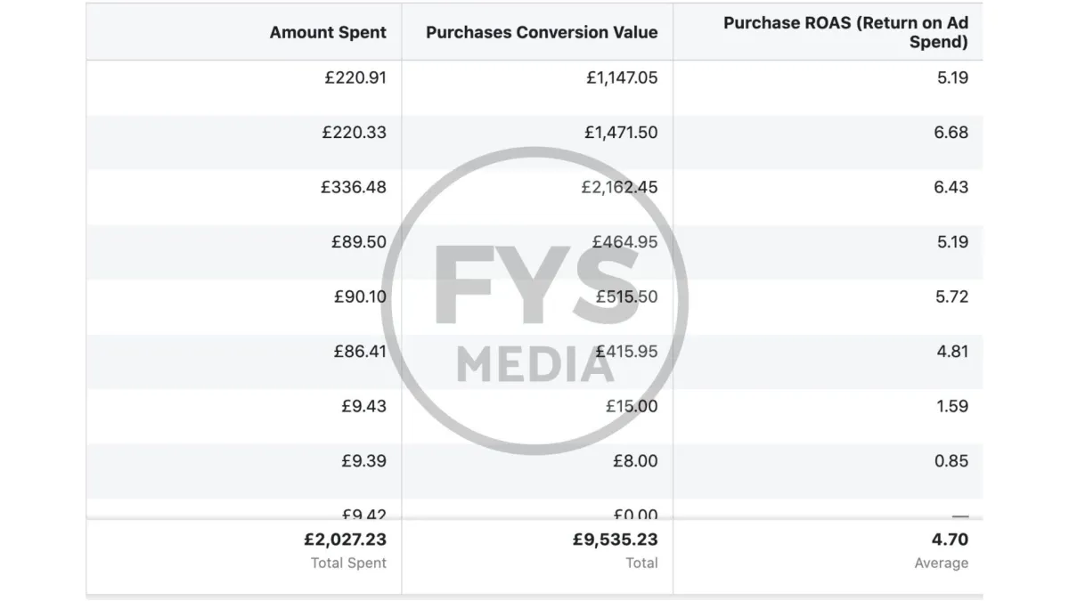Select the 4.81 ROAS cell
1069x601 pixels.
952,352
